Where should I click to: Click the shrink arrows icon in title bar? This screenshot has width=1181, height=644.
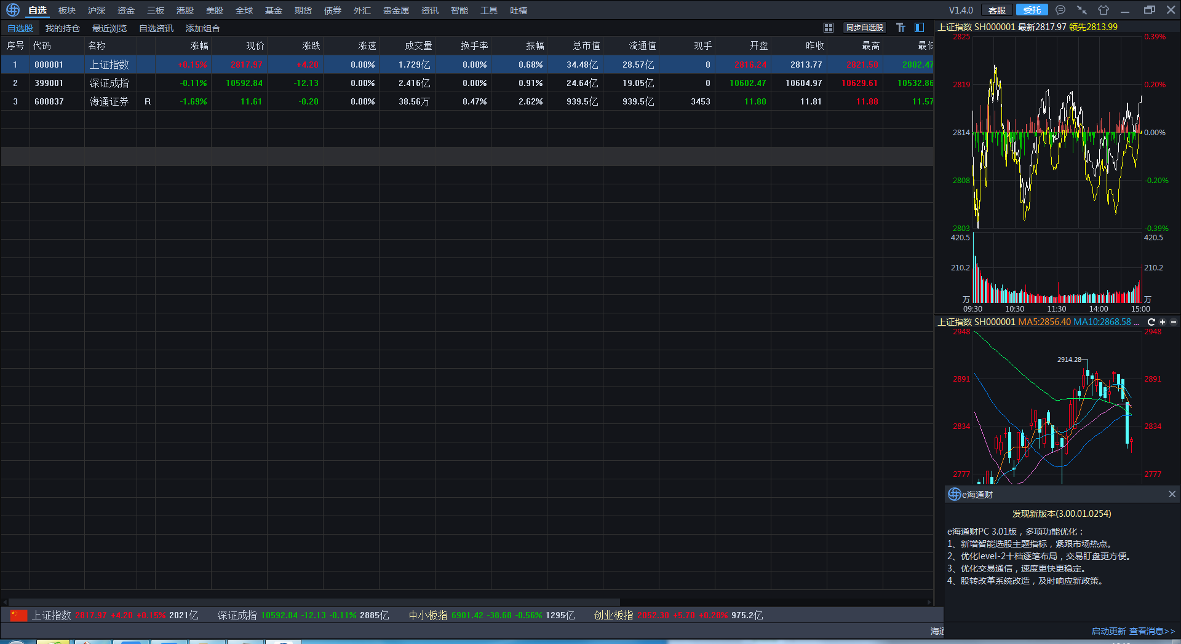coord(1082,10)
